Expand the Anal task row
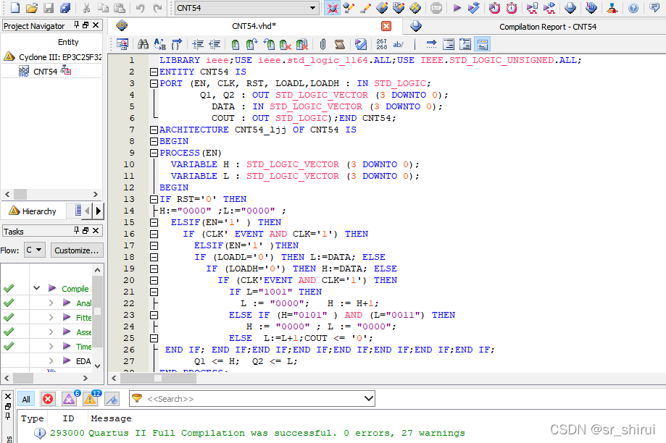The image size is (666, 443). (51, 303)
